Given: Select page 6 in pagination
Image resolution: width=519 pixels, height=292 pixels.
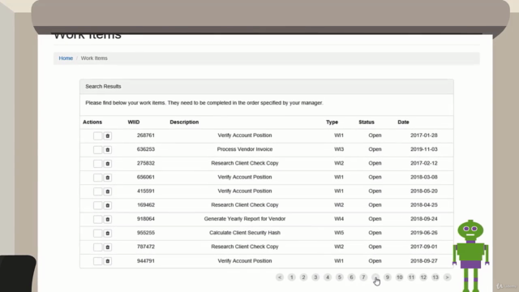Looking at the screenshot, I should (x=351, y=277).
